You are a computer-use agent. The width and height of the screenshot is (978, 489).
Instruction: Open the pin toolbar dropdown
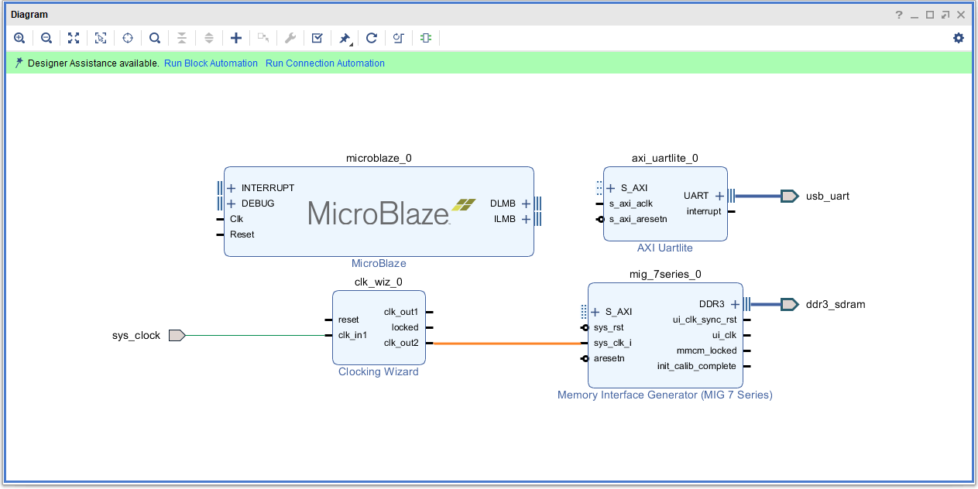click(345, 38)
